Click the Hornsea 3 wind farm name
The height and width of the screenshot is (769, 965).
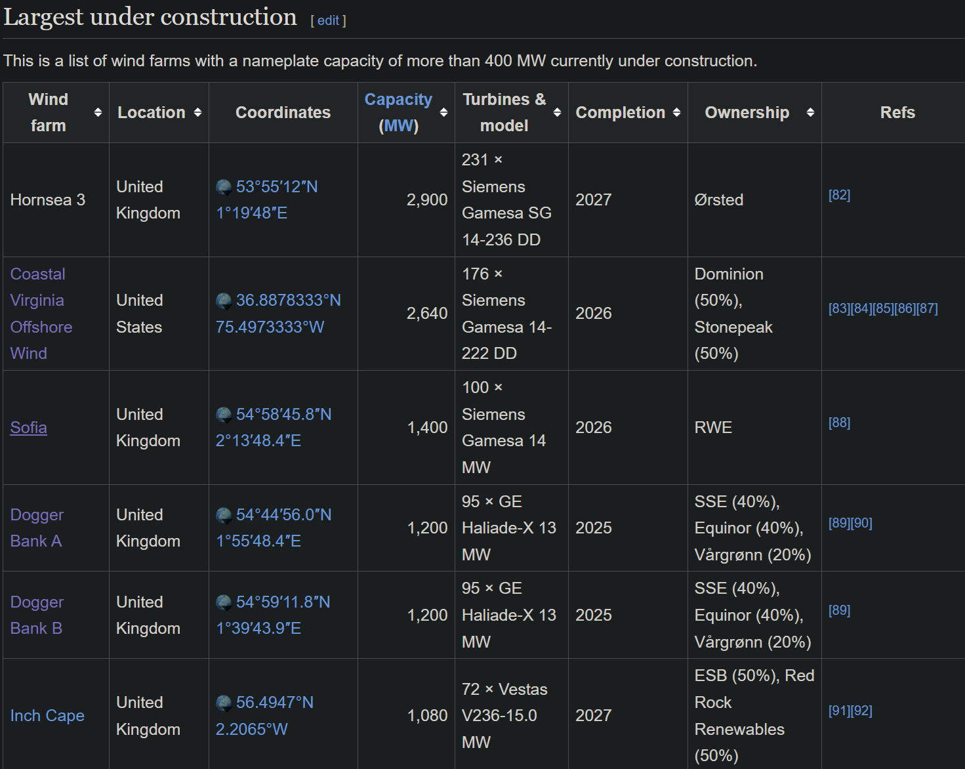click(x=48, y=199)
